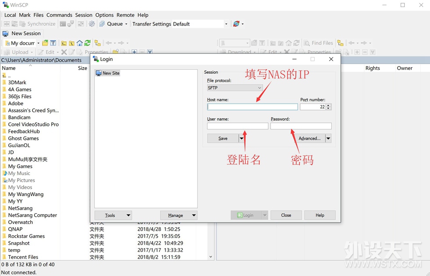430x276 pixels.
Task: Click the remote panel Delete X icon
Action: pos(287,52)
